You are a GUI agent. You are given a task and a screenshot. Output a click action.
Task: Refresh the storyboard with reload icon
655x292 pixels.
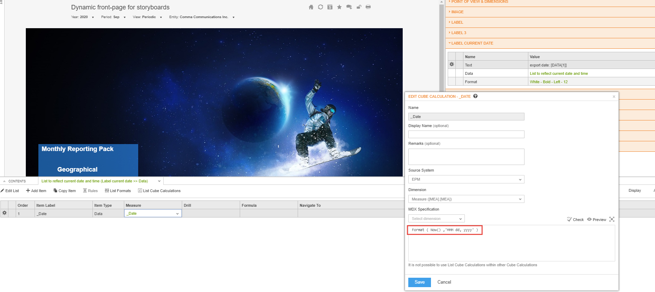coord(320,7)
